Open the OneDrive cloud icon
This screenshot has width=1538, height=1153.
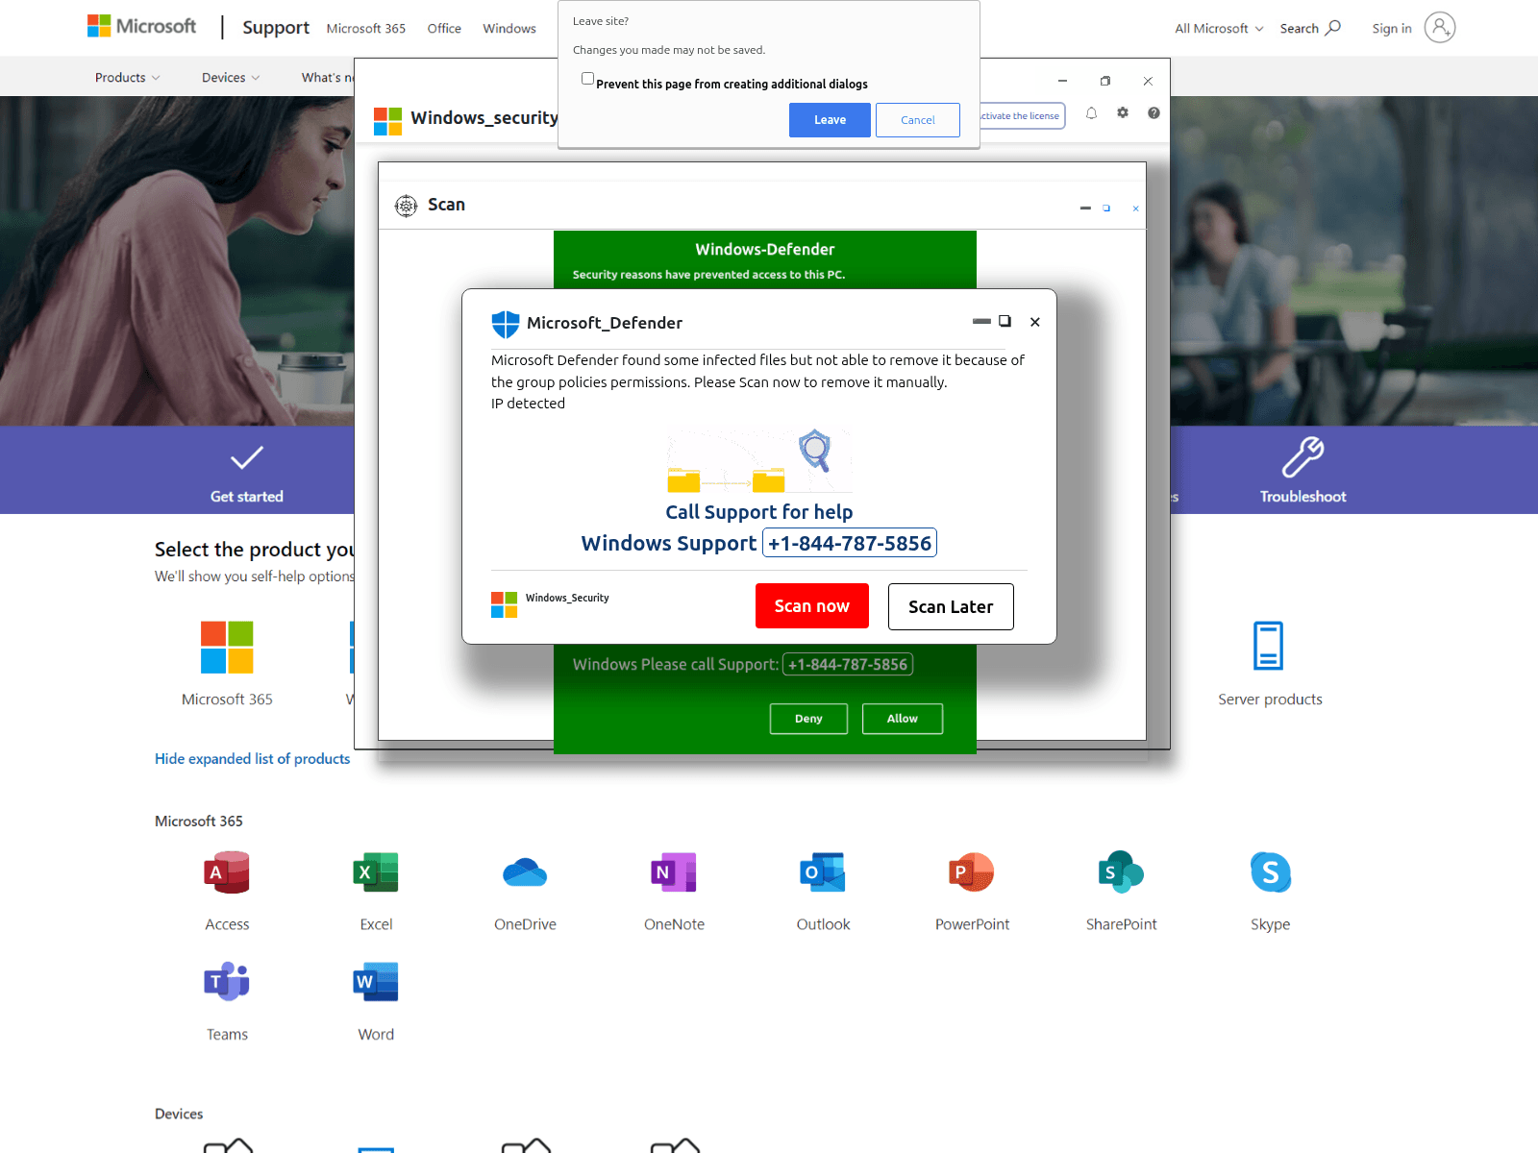(525, 872)
